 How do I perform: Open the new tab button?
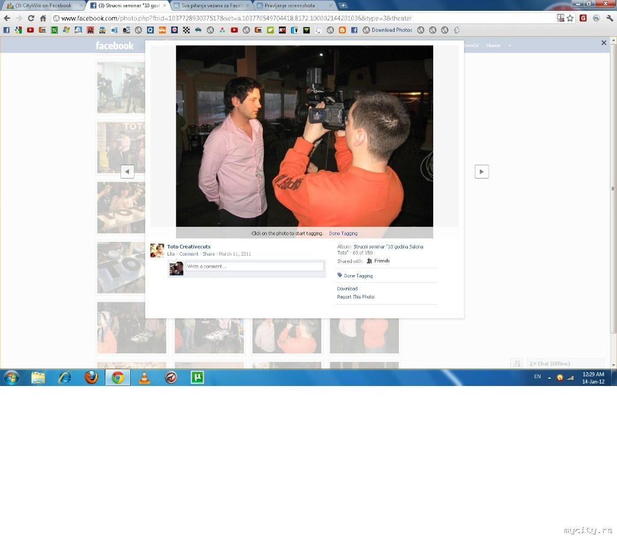coord(343,5)
